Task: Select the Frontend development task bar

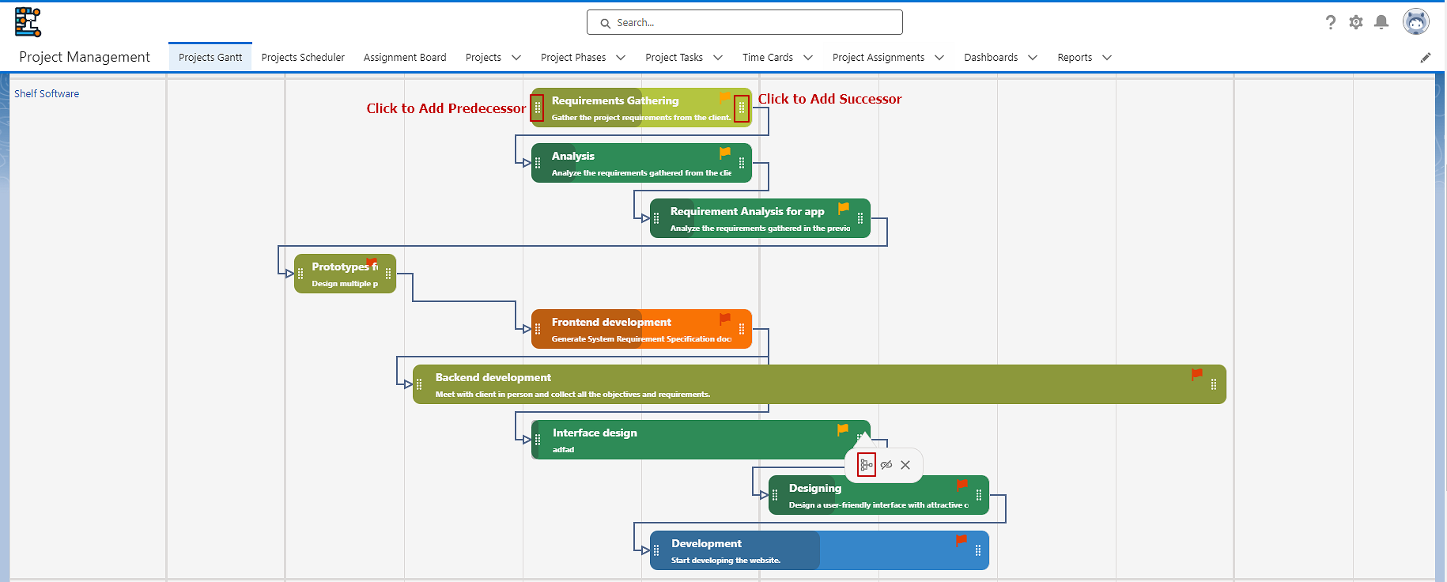Action: pyautogui.click(x=633, y=329)
